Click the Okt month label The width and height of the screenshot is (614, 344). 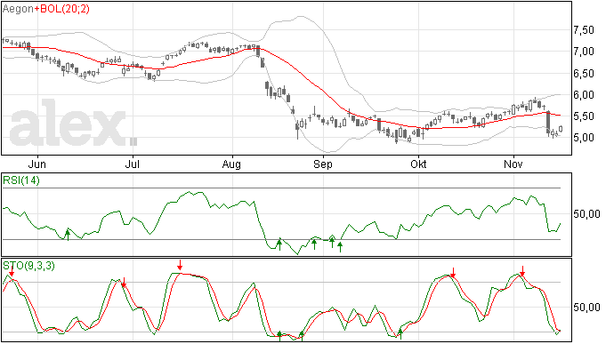coord(418,164)
